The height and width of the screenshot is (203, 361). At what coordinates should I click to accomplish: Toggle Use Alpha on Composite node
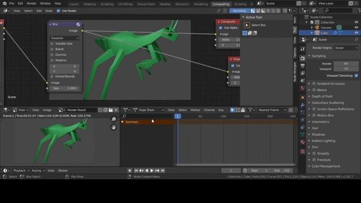click(x=221, y=28)
